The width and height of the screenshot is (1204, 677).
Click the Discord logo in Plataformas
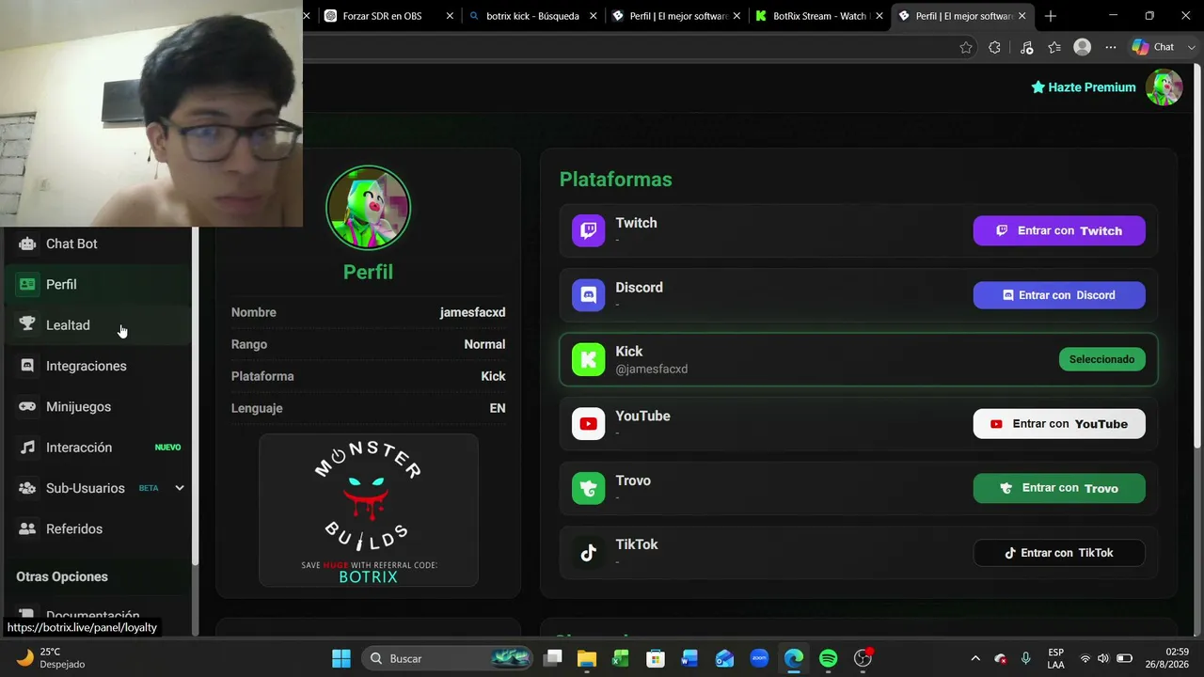click(x=589, y=295)
